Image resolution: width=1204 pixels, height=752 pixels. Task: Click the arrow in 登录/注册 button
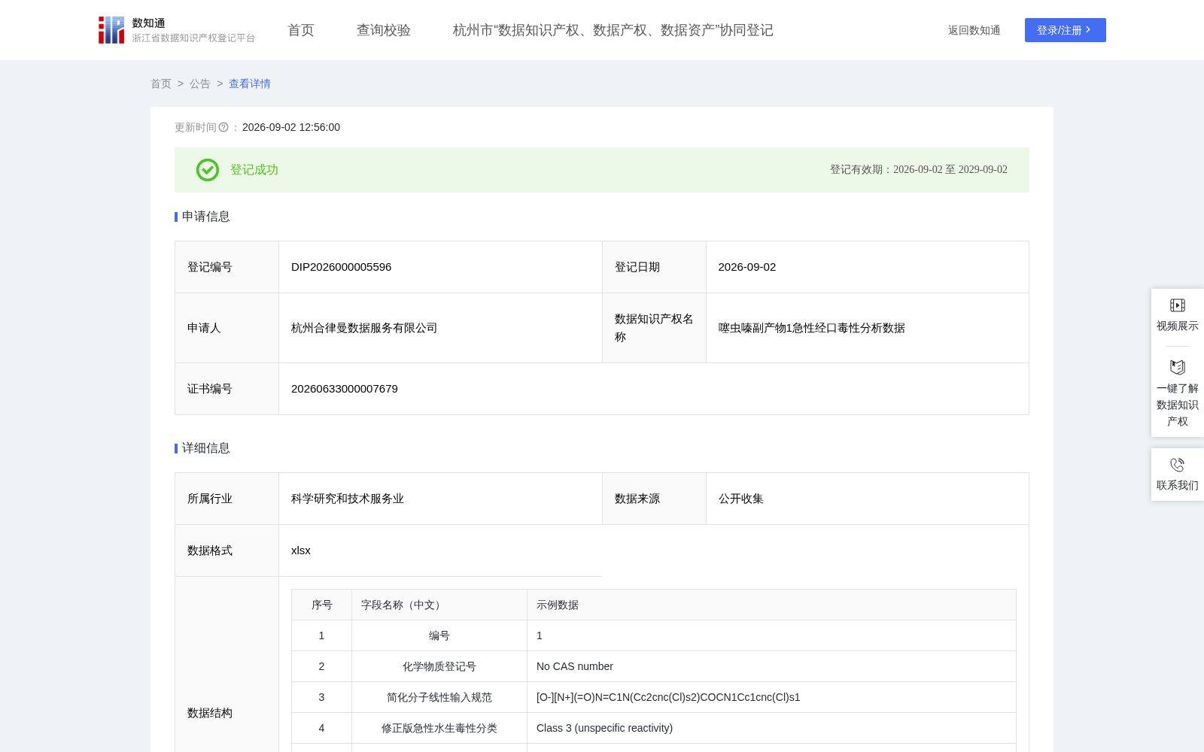point(1088,30)
